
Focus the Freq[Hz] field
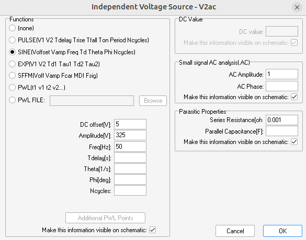[130, 147]
